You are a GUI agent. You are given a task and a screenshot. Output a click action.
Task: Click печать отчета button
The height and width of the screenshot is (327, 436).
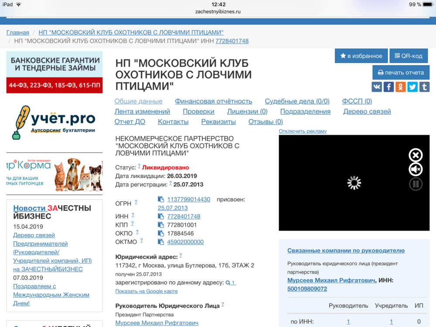[x=401, y=72]
